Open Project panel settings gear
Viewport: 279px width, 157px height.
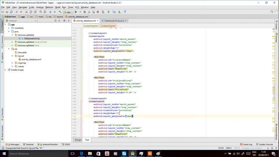tap(65, 20)
